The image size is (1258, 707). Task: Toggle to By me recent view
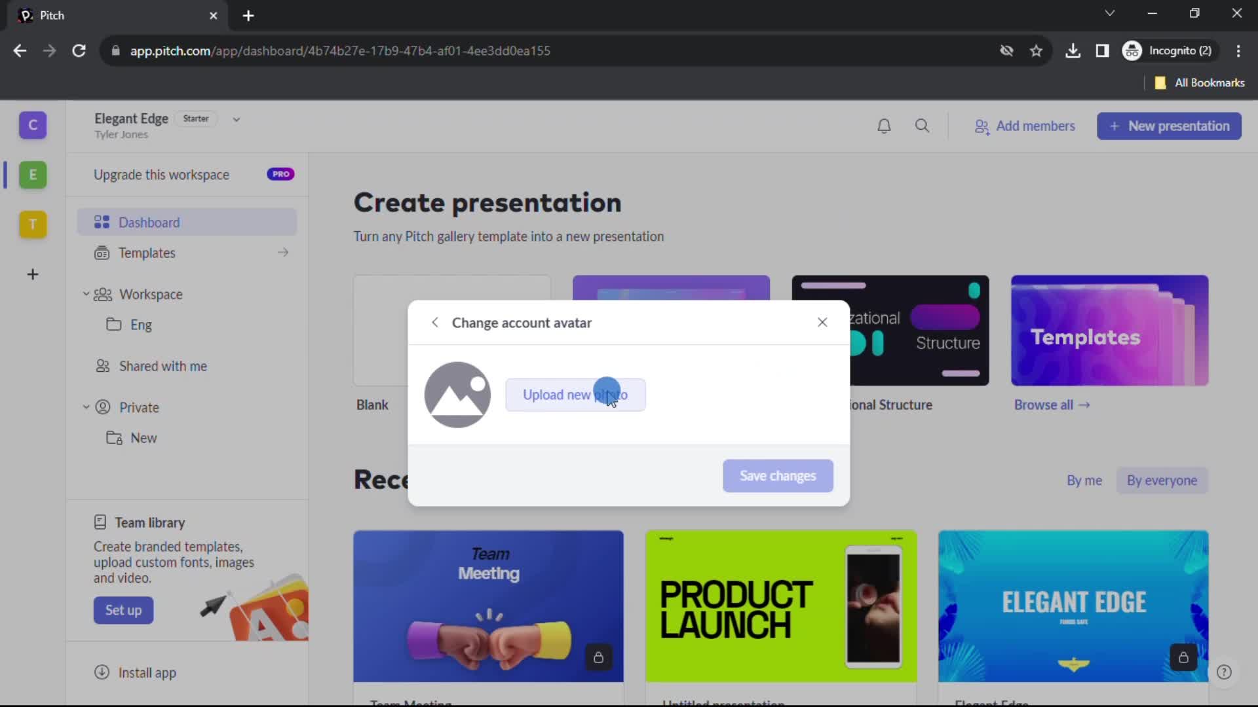click(1085, 481)
